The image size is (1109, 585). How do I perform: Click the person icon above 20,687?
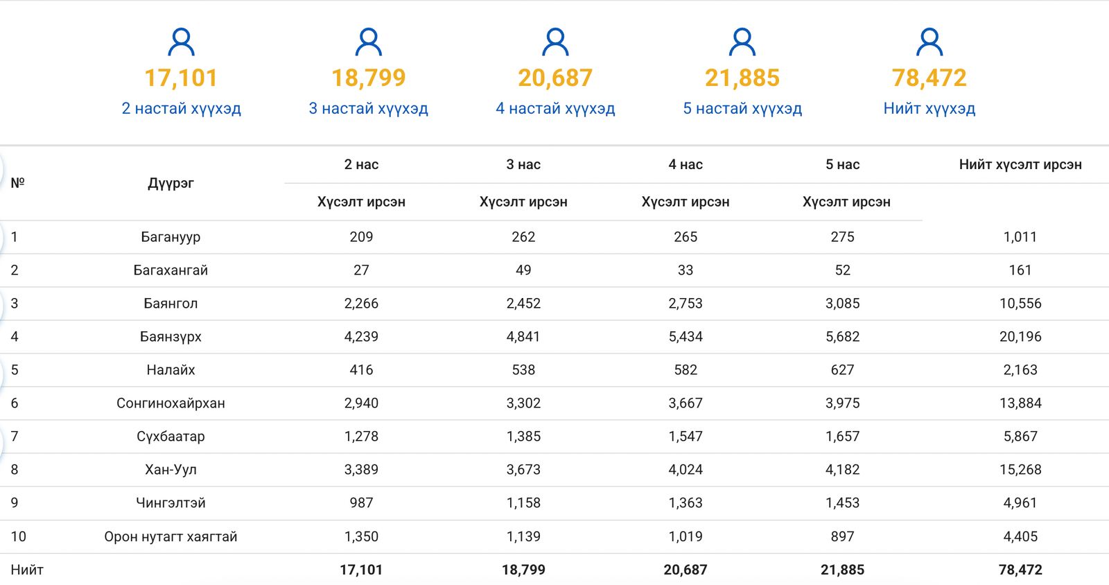point(555,42)
